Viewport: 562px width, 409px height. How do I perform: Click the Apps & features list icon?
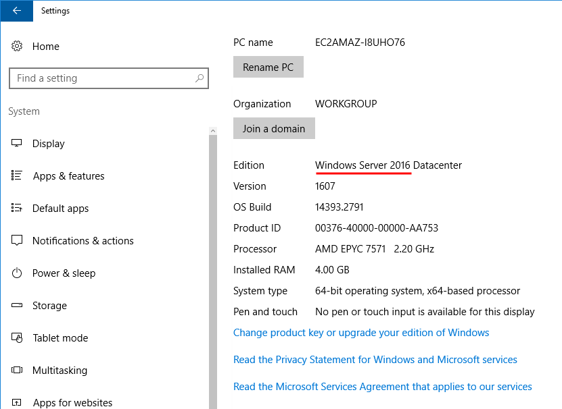[16, 175]
